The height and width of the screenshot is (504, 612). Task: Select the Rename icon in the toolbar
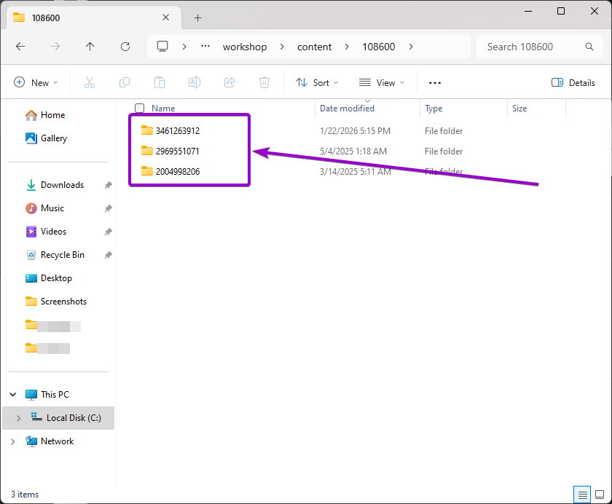point(194,82)
